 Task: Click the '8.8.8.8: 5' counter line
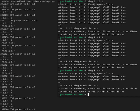(6, 104)
